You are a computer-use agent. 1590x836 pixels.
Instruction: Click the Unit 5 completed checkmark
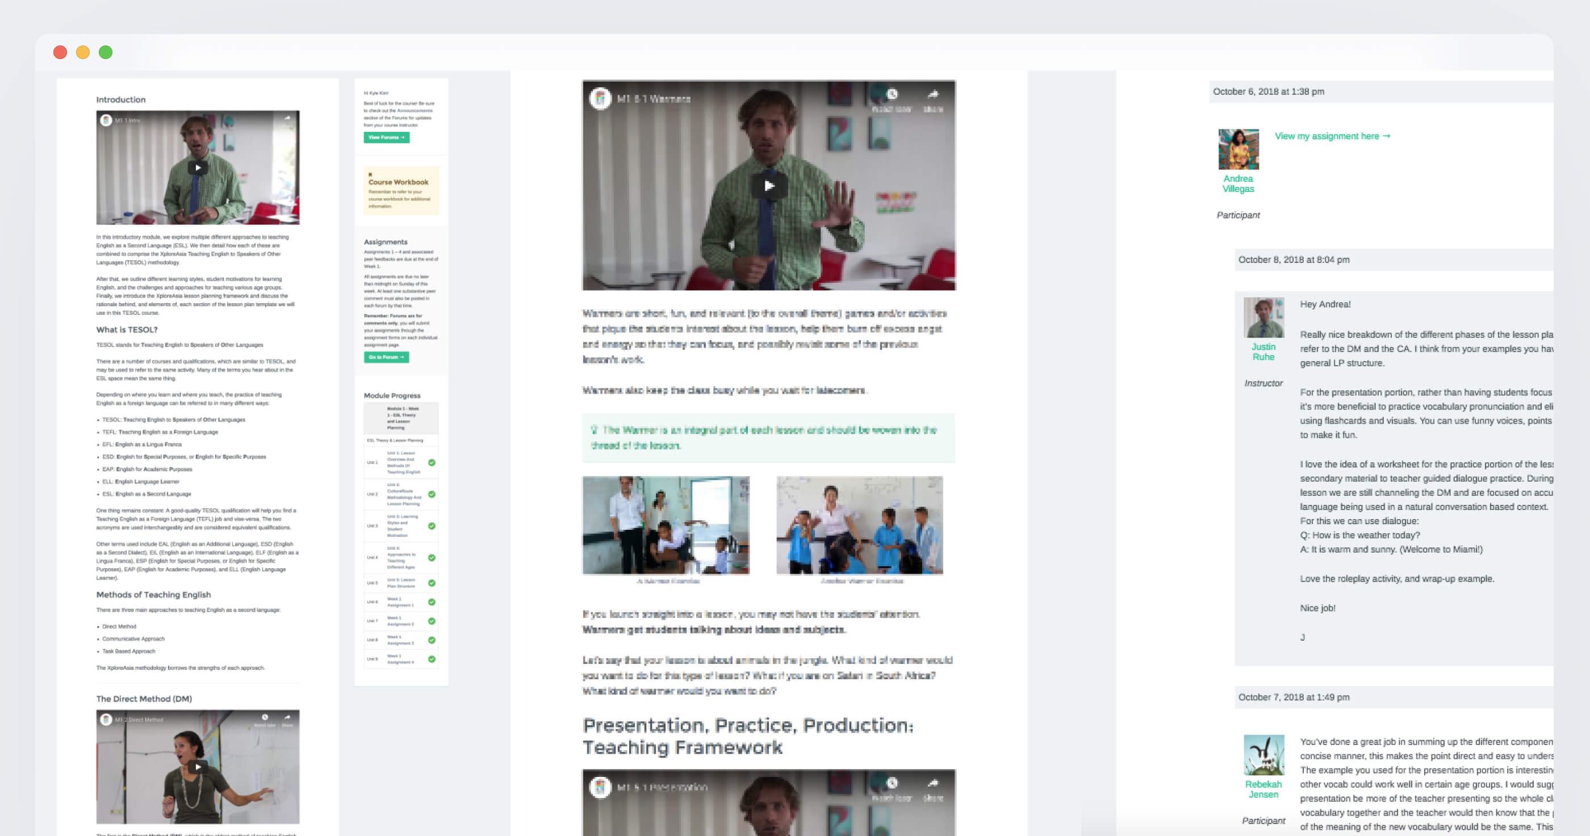click(x=432, y=583)
